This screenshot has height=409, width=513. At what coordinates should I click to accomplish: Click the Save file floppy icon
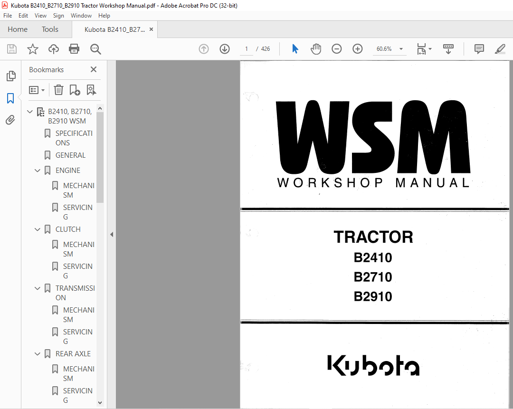(x=12, y=49)
